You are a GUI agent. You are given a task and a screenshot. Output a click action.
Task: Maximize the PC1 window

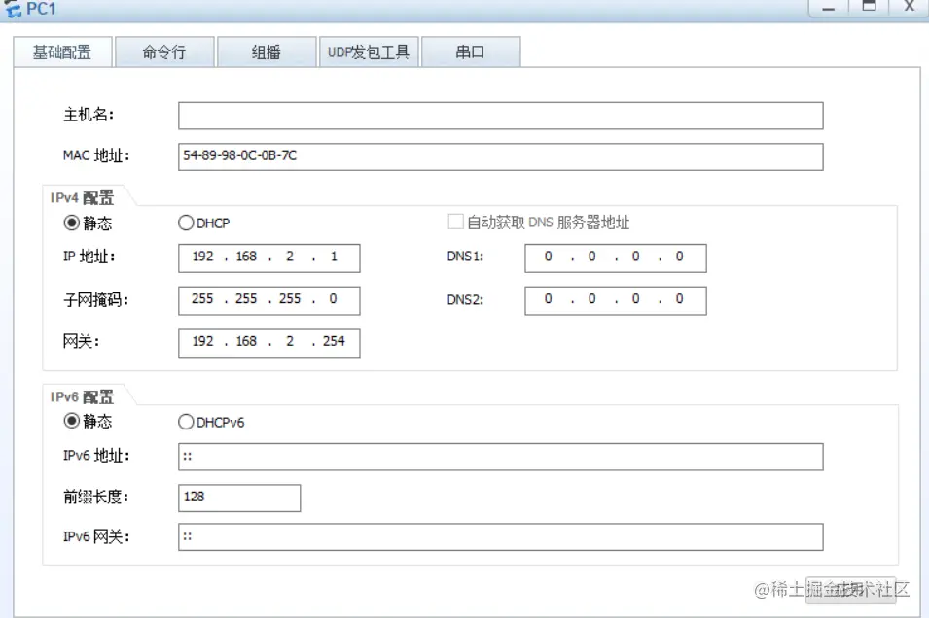[869, 7]
